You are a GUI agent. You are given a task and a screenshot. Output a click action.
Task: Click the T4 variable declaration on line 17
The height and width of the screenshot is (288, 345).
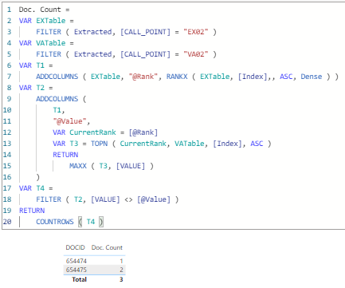[x=40, y=188]
